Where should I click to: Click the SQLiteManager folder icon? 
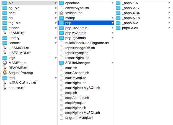[61, 63]
